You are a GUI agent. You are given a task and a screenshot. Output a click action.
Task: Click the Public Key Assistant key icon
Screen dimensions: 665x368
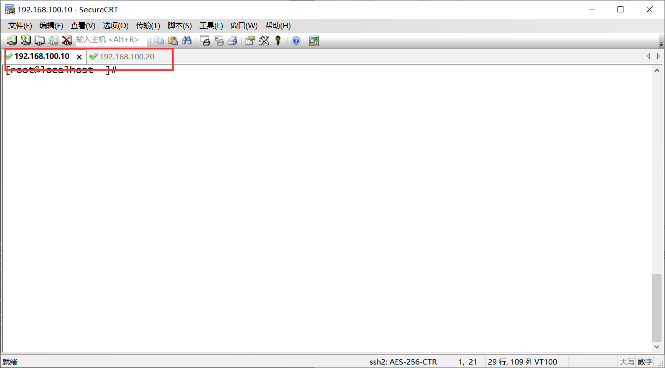pos(278,41)
